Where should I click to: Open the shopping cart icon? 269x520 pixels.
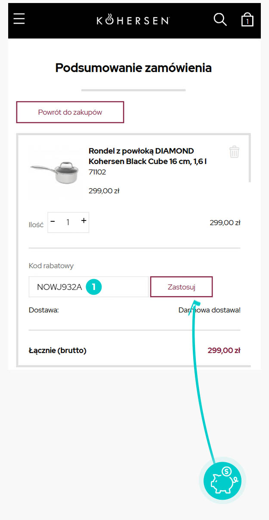coord(247,20)
